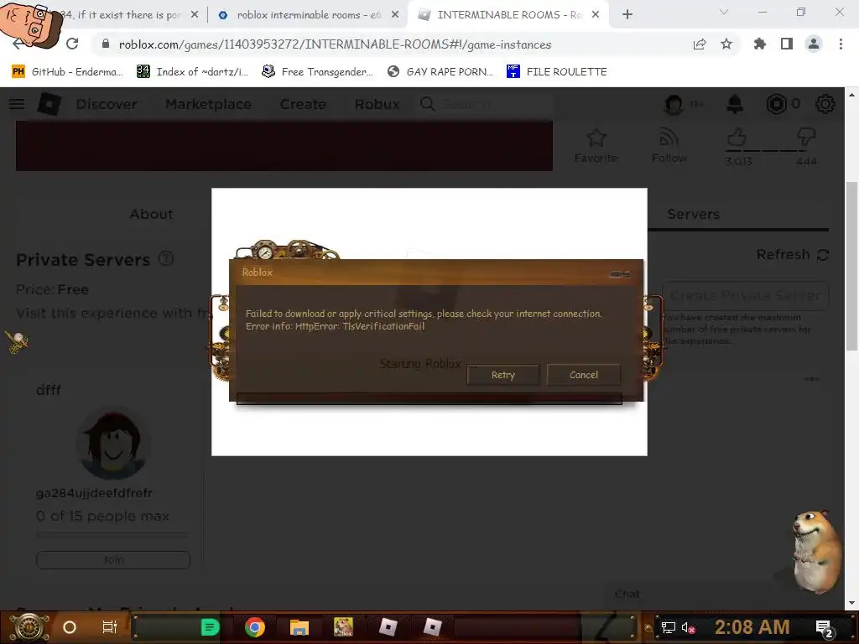Open the Robux menu item

[x=377, y=104]
